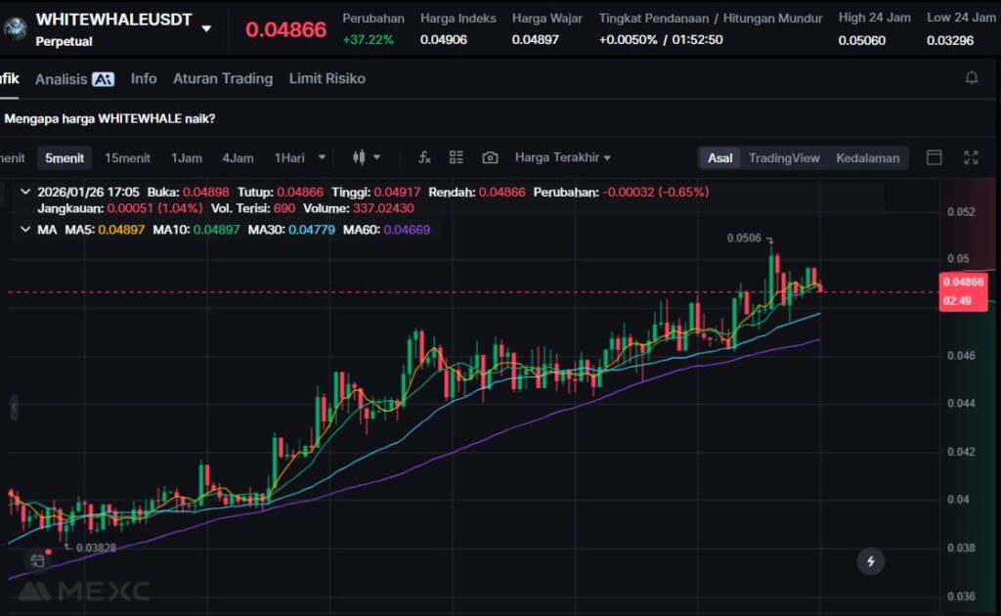Switch chart mode to TradingView
The height and width of the screenshot is (616, 1001).
(784, 157)
